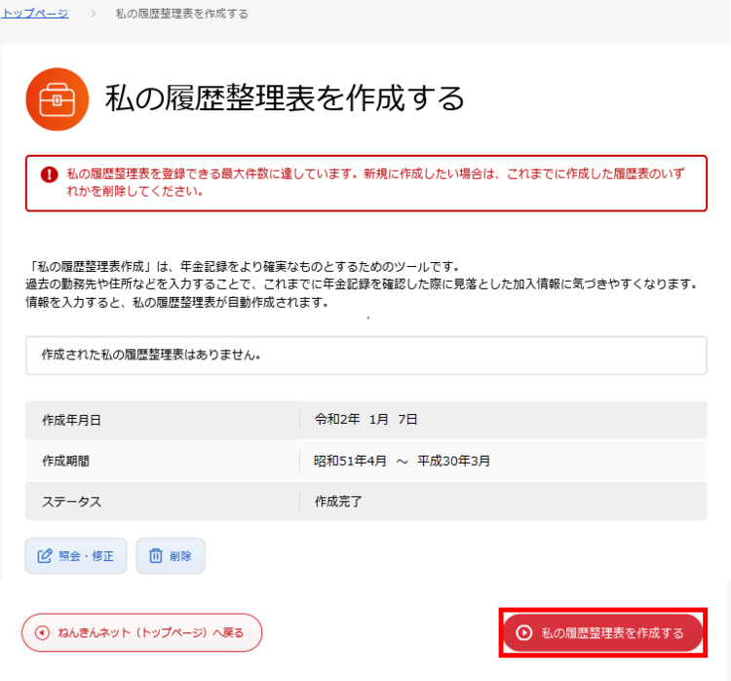The height and width of the screenshot is (681, 731).
Task: Select the period 昭和51年4月 ～ 平成30年3月
Action: tap(402, 461)
